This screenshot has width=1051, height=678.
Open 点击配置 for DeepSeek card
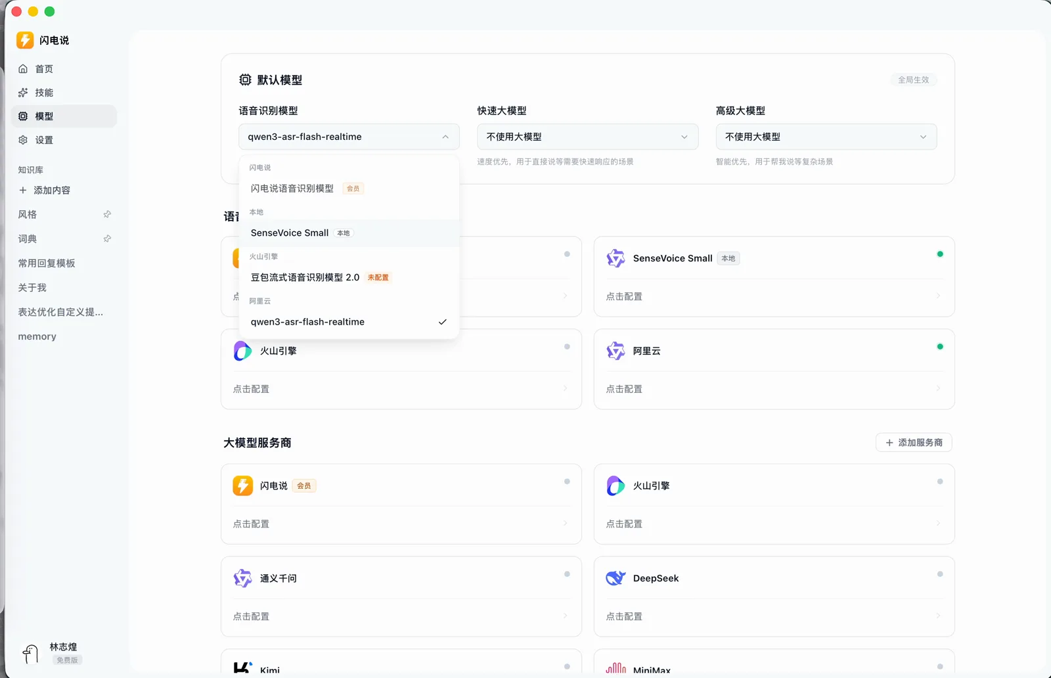pos(774,616)
